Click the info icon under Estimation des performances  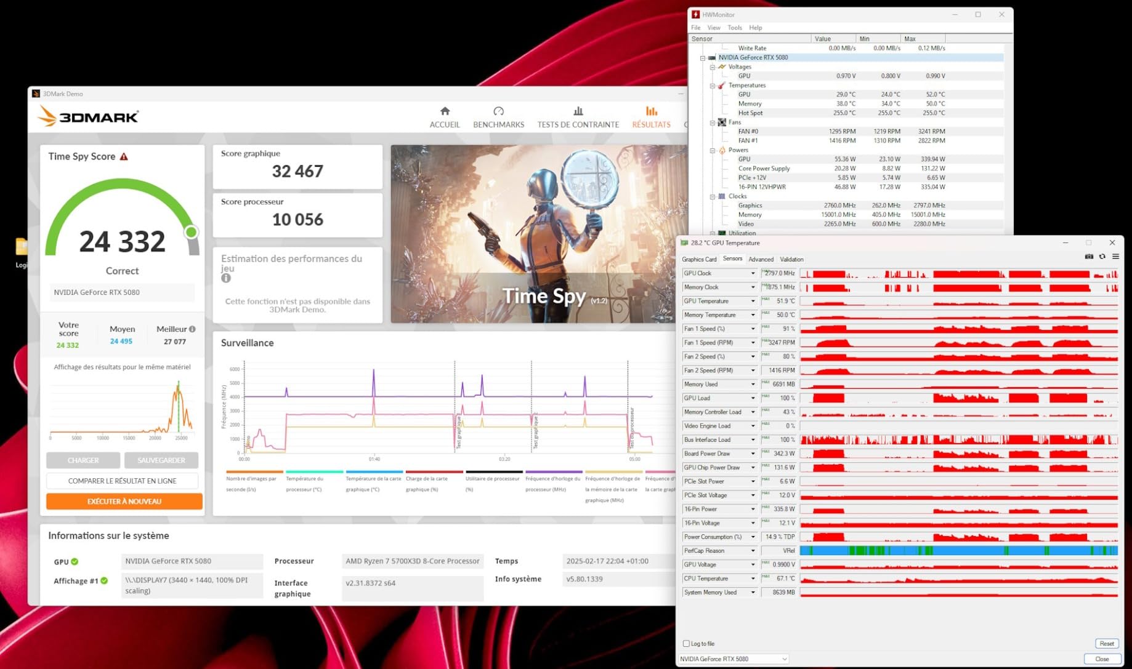pos(226,278)
